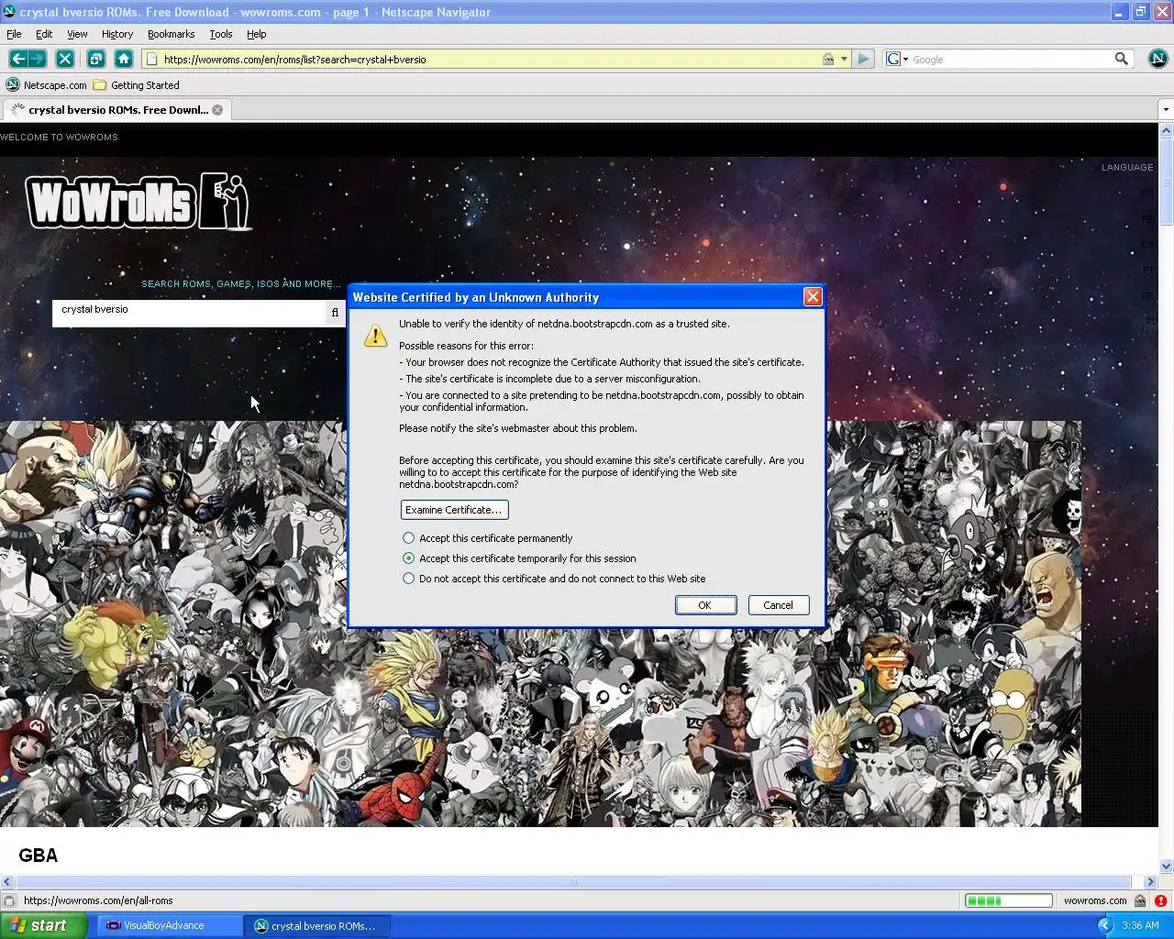Open the Netscape.com bookmark
Viewport: 1174px width, 939px height.
click(46, 85)
